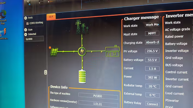This screenshot has height=108, width=193.
Task: Click the Battery Relay Connect field
Action: [x=153, y=104]
